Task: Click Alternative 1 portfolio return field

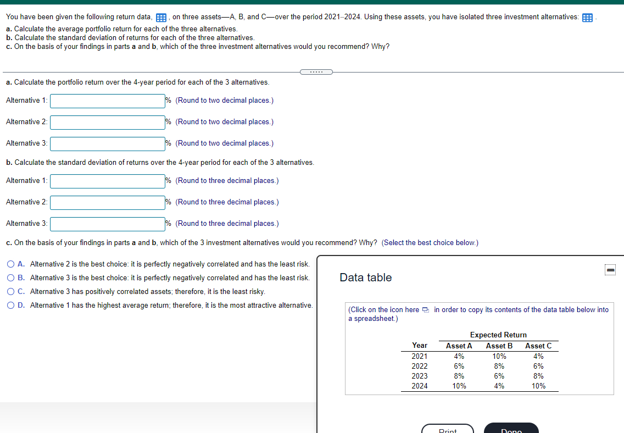Action: 107,101
